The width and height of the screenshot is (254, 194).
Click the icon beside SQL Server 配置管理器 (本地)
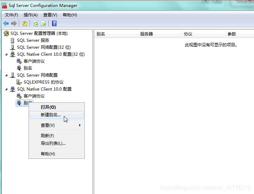(6, 33)
